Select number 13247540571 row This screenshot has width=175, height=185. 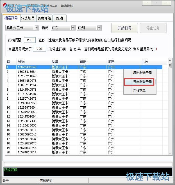(x=84, y=90)
